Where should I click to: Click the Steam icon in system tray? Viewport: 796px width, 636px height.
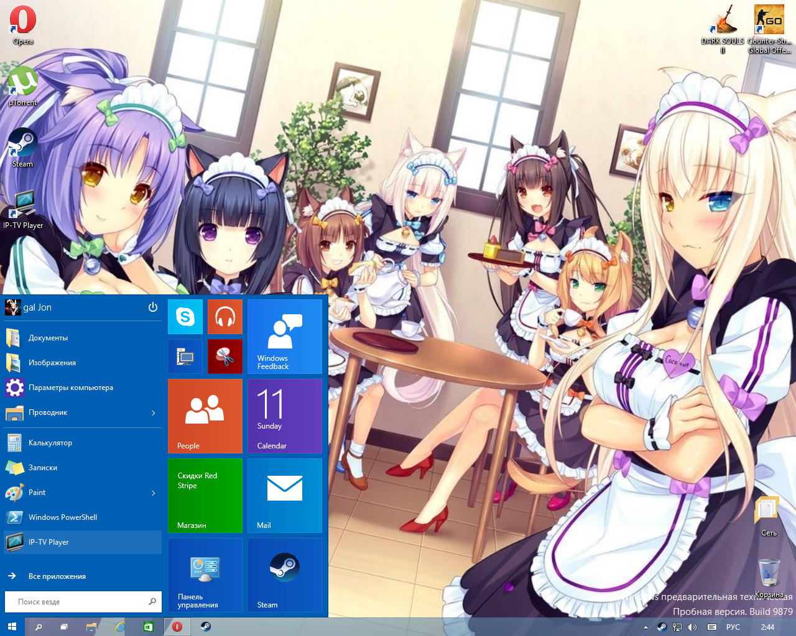(x=662, y=627)
